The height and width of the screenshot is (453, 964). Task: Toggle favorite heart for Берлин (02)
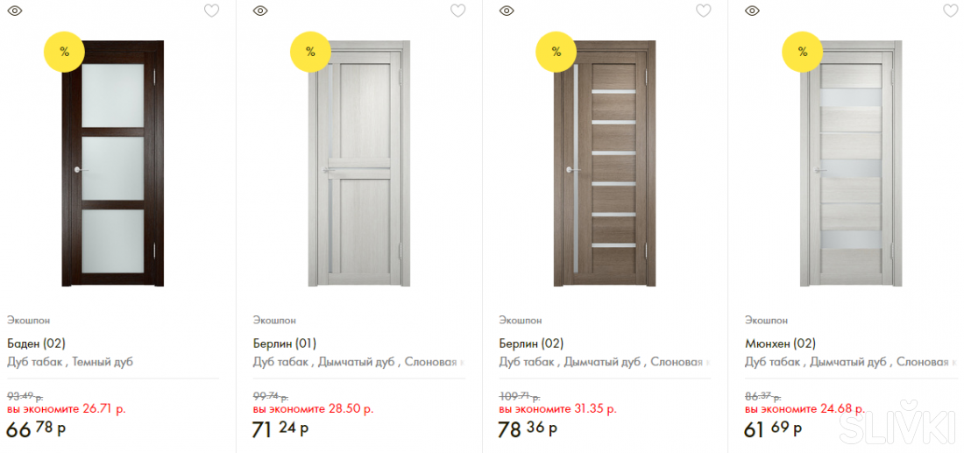(x=704, y=11)
